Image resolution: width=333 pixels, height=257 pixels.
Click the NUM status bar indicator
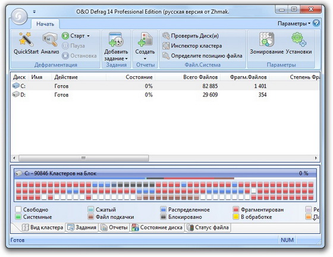click(x=287, y=240)
